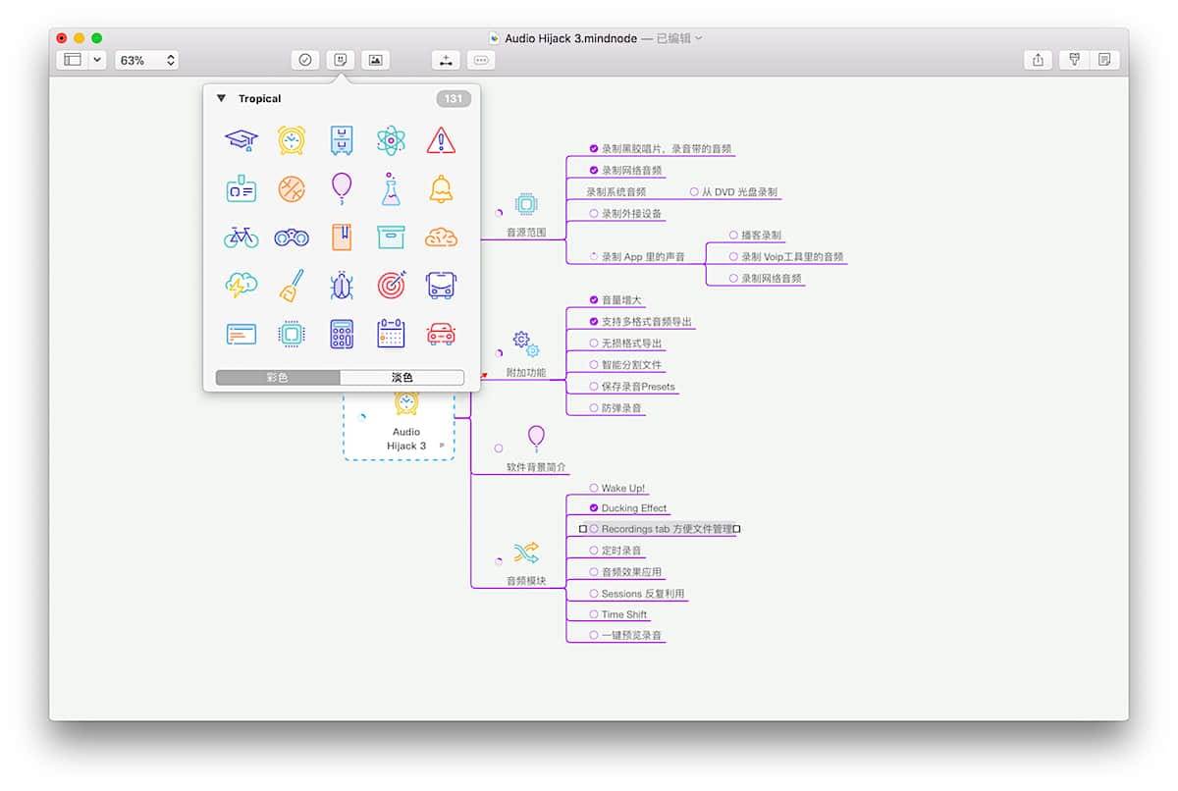This screenshot has height=791, width=1178.
Task: Click the gears icon above 附加功能
Action: click(526, 343)
